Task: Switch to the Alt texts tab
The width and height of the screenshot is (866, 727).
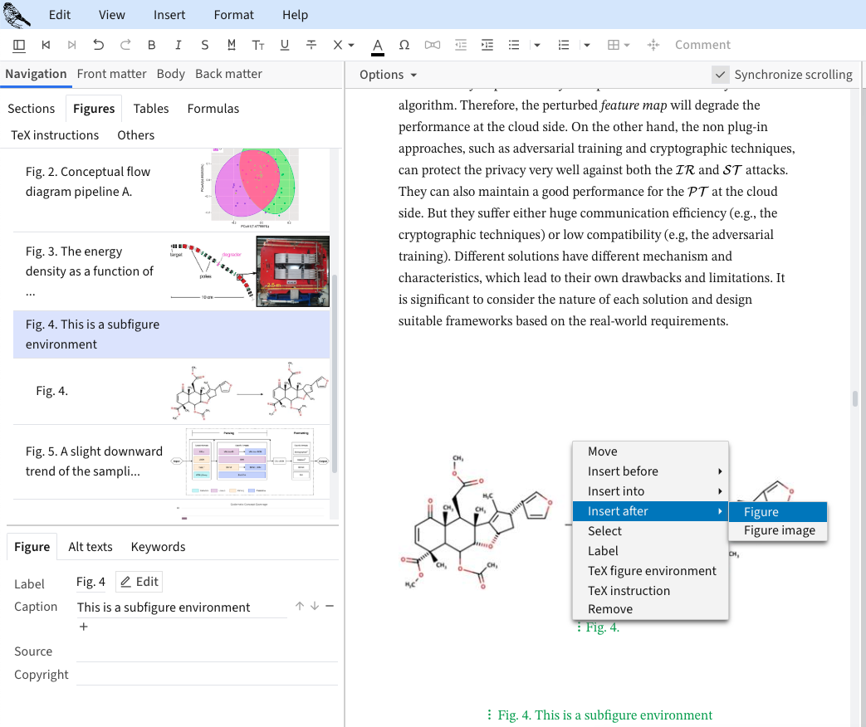Action: (90, 546)
